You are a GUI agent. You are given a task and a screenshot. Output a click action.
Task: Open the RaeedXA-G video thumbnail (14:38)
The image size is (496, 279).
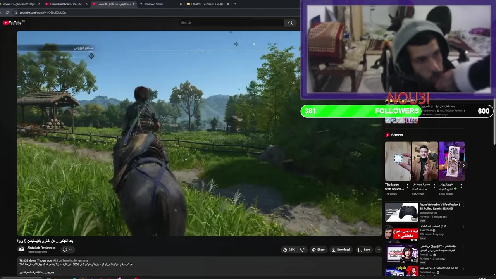click(x=401, y=233)
